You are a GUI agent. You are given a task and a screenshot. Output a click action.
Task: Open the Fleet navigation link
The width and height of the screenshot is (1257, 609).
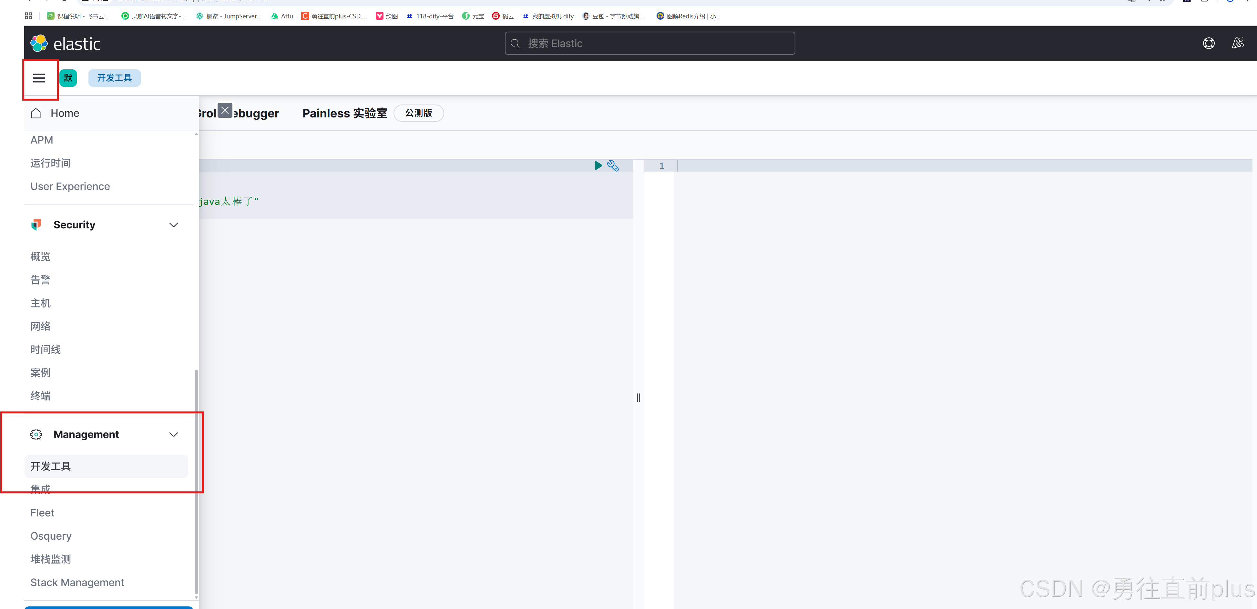pyautogui.click(x=43, y=513)
